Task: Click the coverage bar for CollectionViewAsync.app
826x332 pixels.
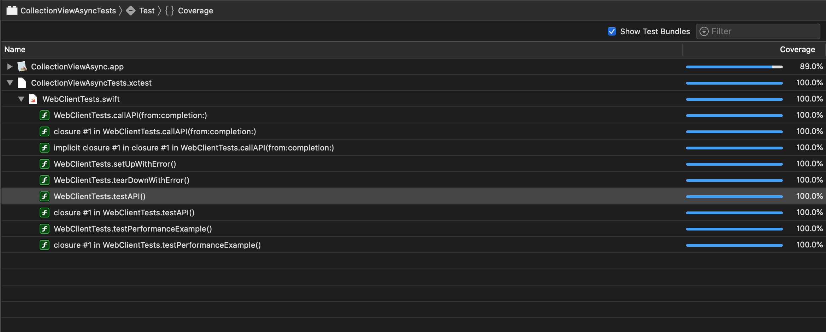Action: pyautogui.click(x=734, y=67)
